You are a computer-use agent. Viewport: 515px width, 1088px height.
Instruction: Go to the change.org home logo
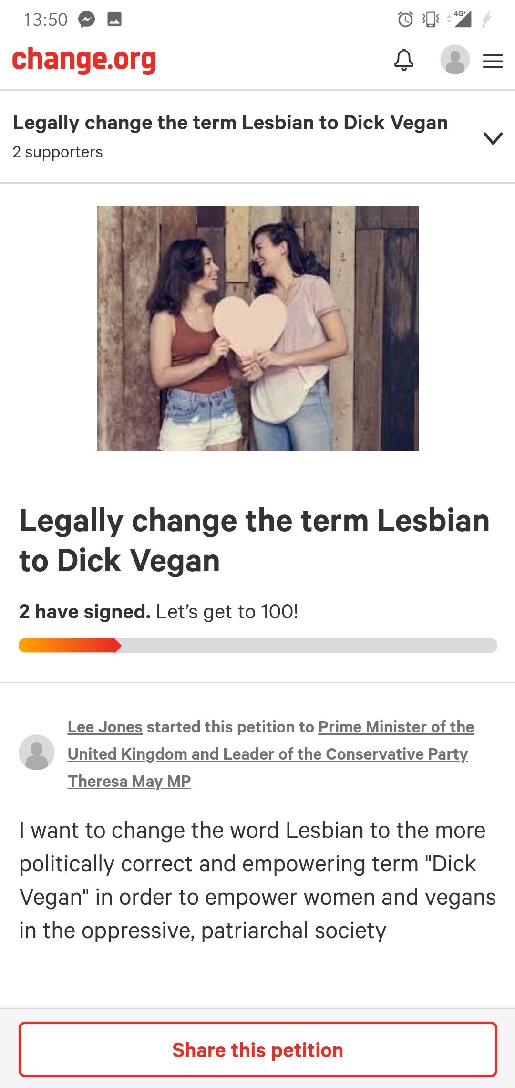[84, 60]
